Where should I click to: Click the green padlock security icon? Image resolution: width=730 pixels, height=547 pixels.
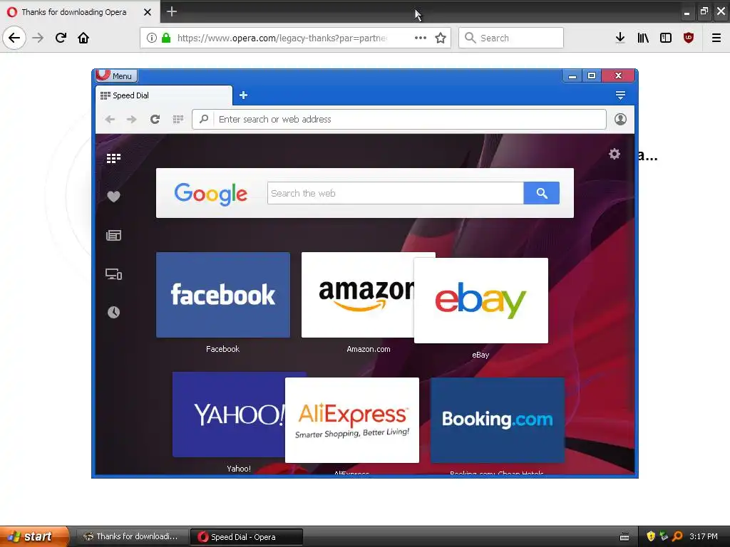pos(165,38)
